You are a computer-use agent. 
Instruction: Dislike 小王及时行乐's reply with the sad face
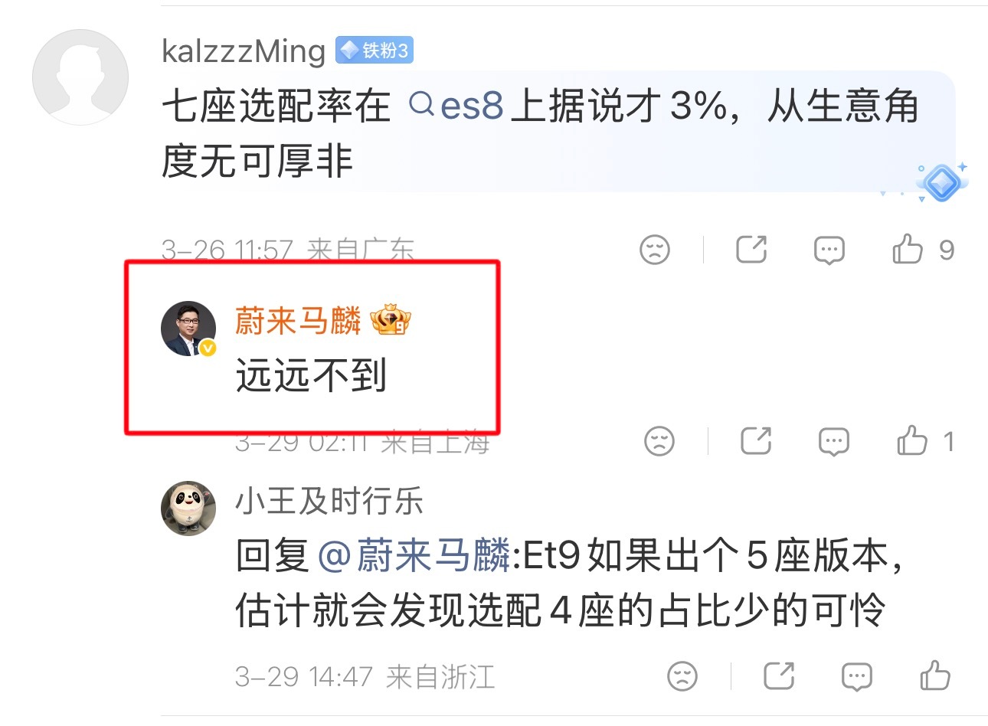682,676
